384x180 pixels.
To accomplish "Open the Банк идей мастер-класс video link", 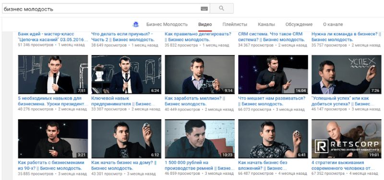I will (53, 37).
